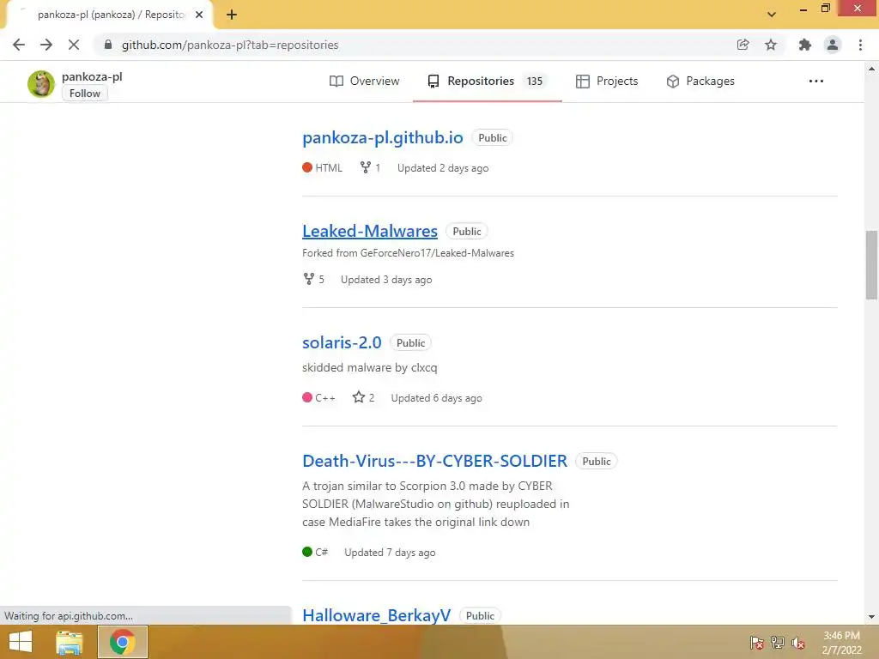Expand the tab search chevron in the title bar
The height and width of the screenshot is (659, 879).
(x=772, y=15)
